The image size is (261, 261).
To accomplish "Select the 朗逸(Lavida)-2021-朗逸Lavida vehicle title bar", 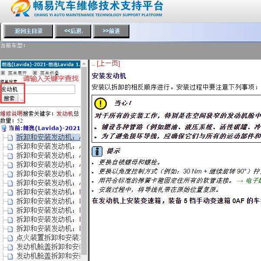I will [41, 64].
